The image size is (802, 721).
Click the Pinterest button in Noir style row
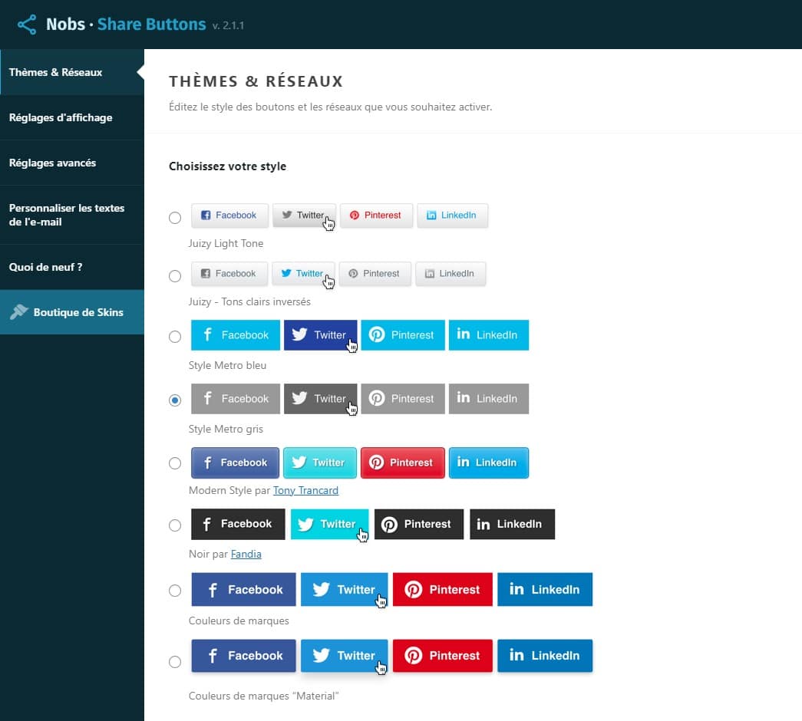[419, 525]
